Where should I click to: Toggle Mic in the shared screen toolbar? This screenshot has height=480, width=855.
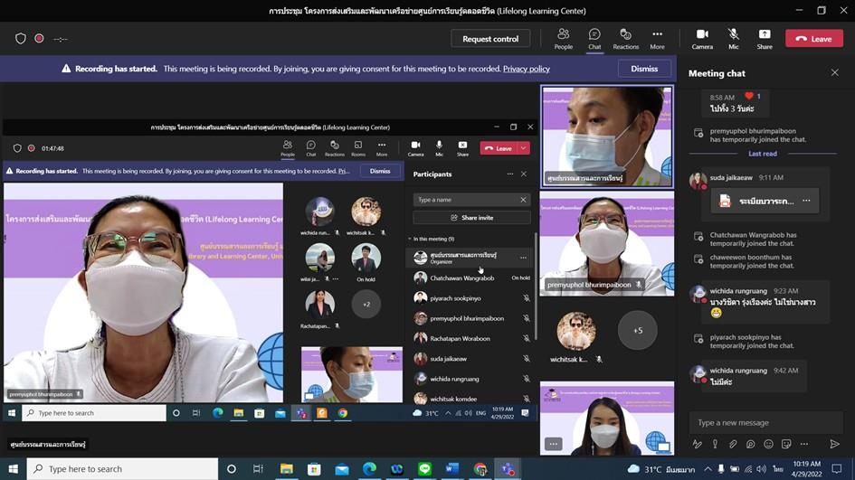click(x=439, y=148)
